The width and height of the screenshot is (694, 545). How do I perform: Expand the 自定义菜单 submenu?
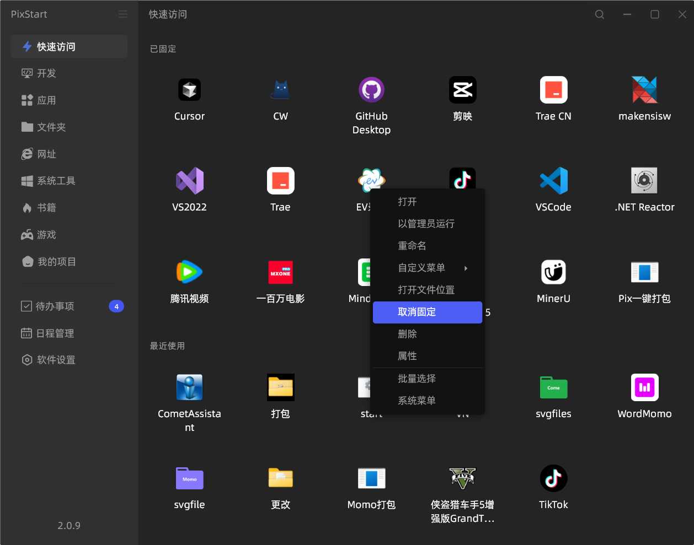click(428, 268)
